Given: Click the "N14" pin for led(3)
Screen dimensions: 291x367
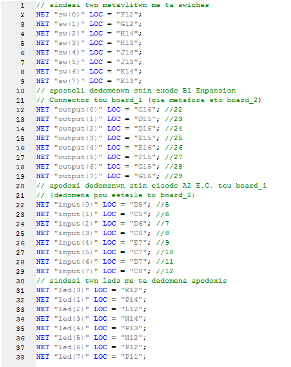Looking at the screenshot, I should coord(131,319).
